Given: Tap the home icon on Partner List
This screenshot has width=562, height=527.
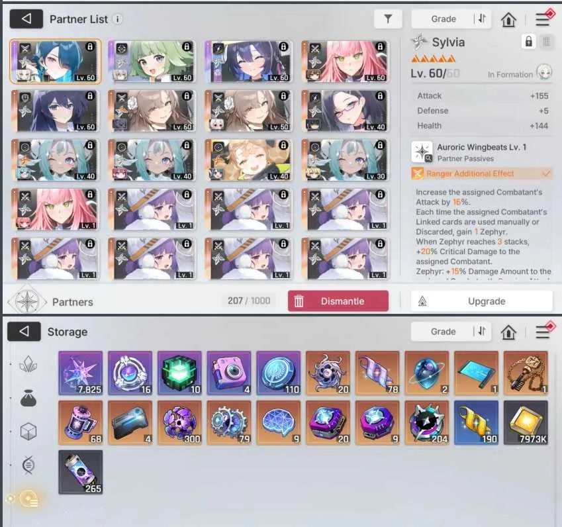Looking at the screenshot, I should coord(508,19).
